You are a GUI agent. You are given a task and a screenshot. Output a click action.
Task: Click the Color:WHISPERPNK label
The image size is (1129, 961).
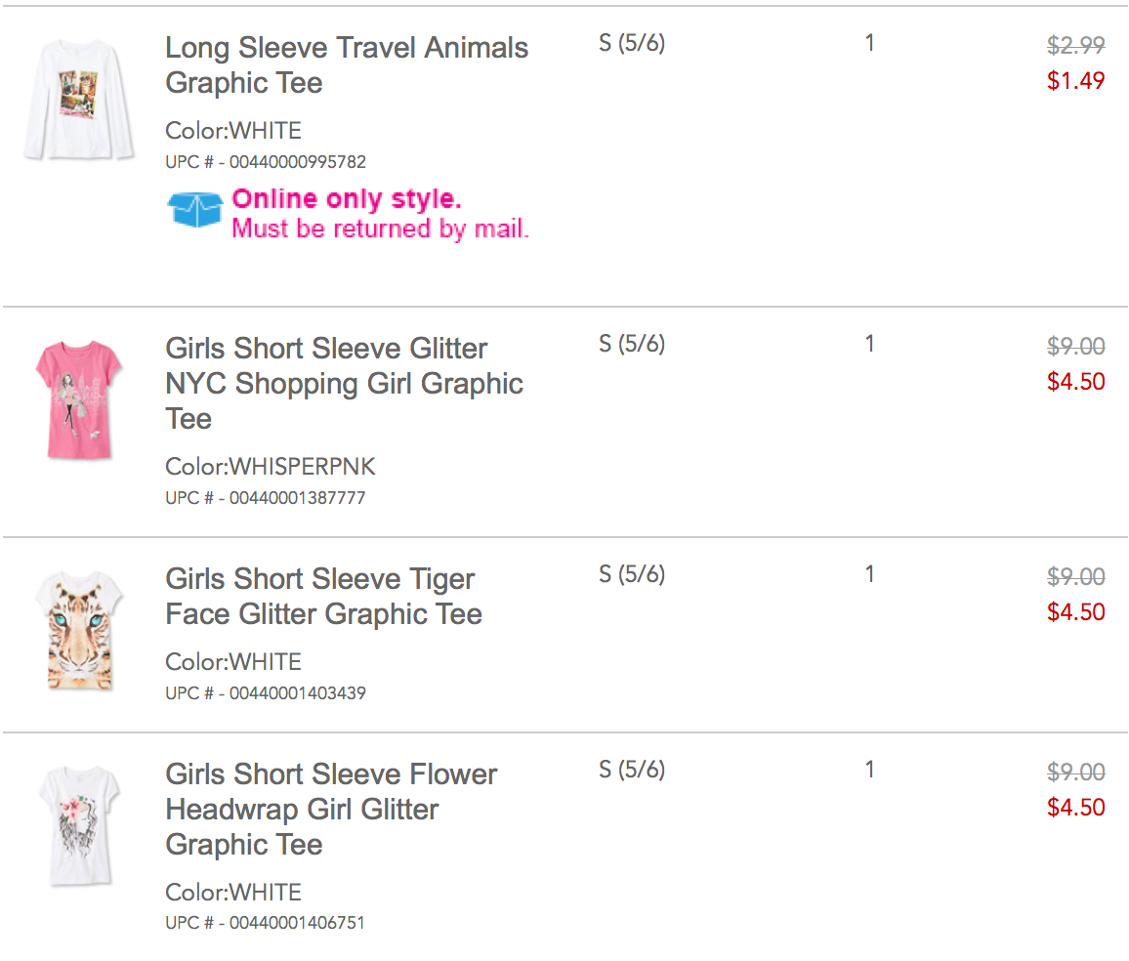coord(270,467)
